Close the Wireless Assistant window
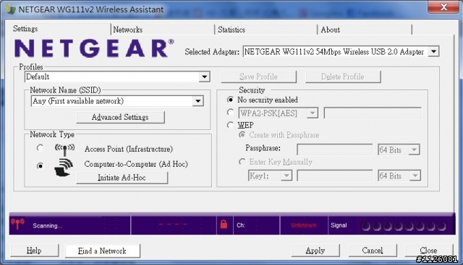 443,7
